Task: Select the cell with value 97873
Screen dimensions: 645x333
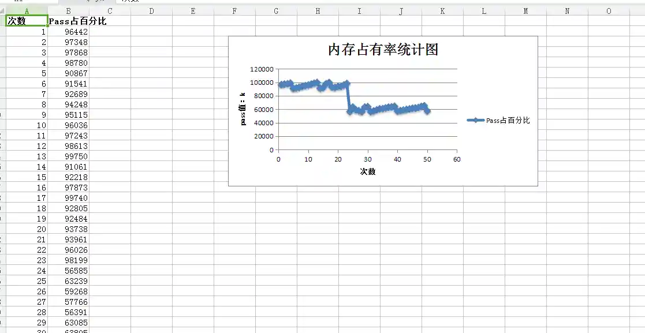Action: (68, 187)
